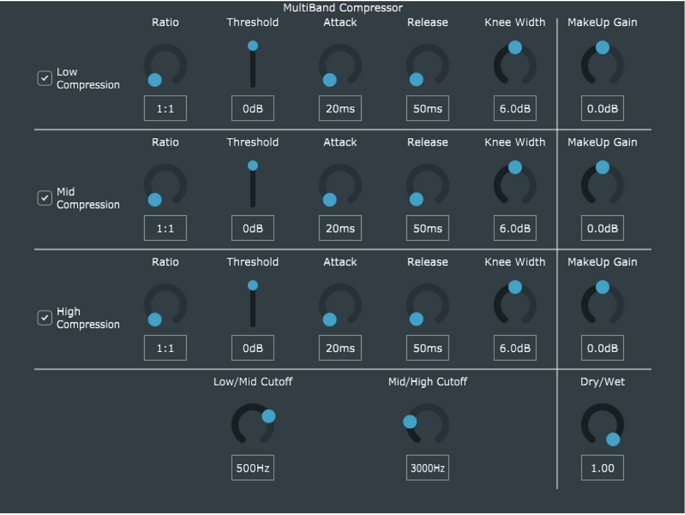
Task: Click the Mid/High Cutoff label
Action: point(427,382)
